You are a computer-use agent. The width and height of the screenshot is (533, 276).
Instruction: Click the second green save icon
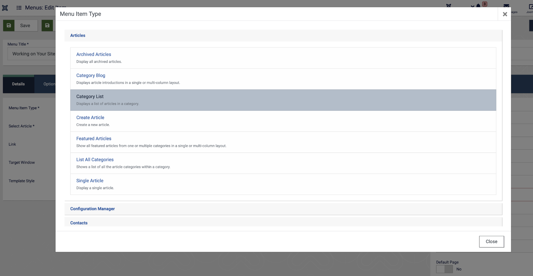pos(47,26)
